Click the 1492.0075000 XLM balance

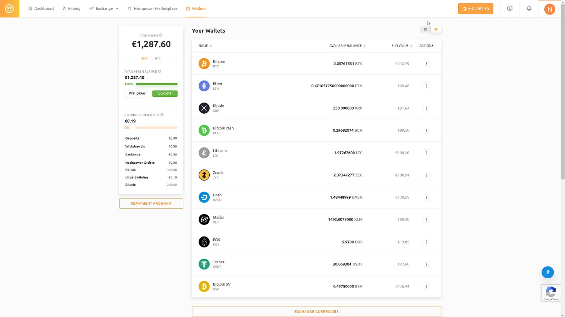(345, 219)
